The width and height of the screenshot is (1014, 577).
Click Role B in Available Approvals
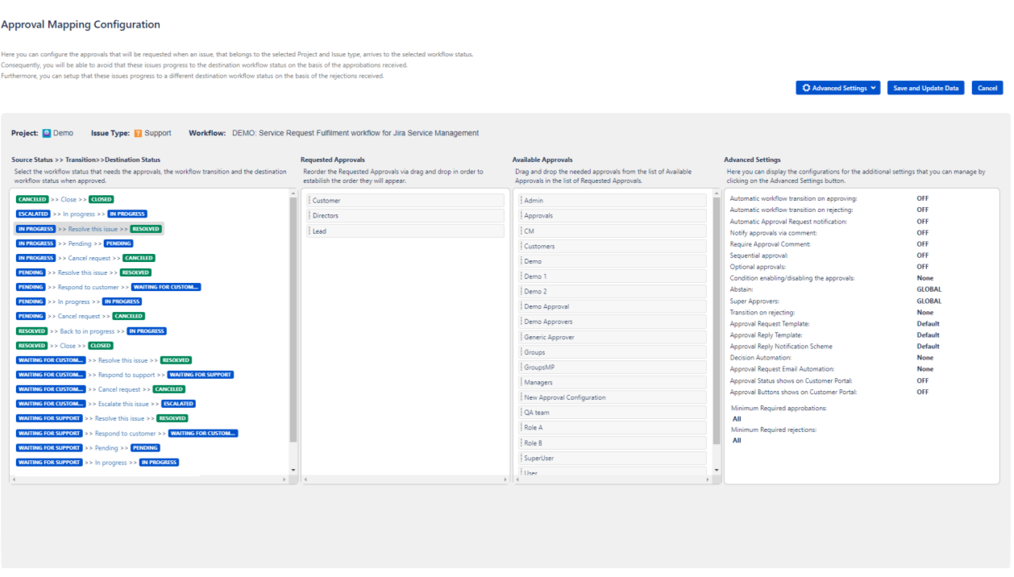tap(612, 443)
